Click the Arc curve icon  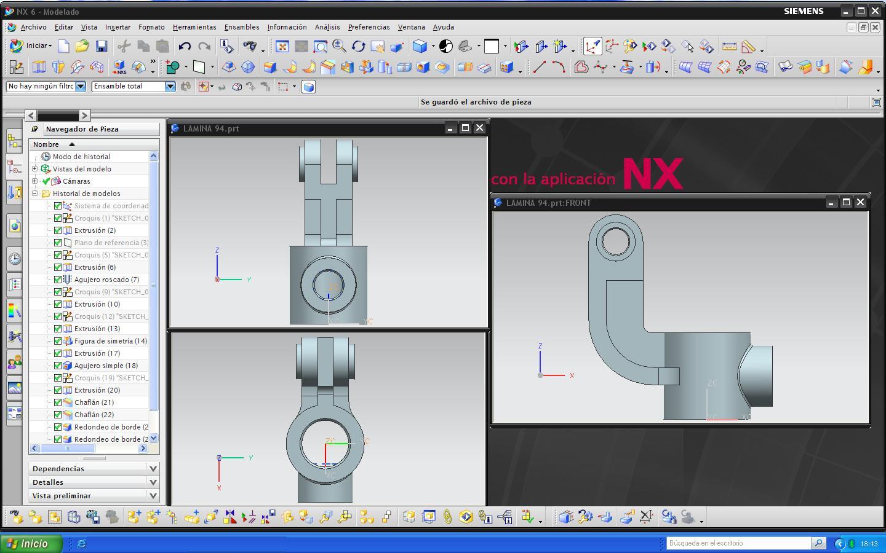click(558, 67)
